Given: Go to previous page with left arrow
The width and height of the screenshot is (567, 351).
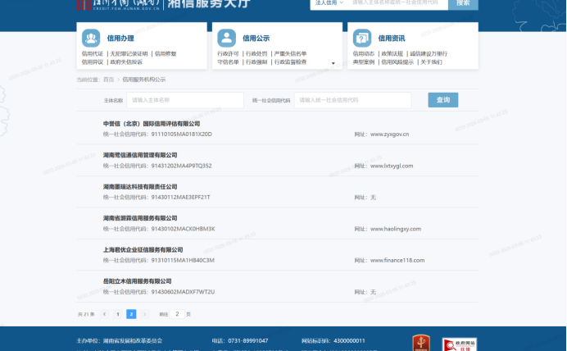Looking at the screenshot, I should [105, 314].
